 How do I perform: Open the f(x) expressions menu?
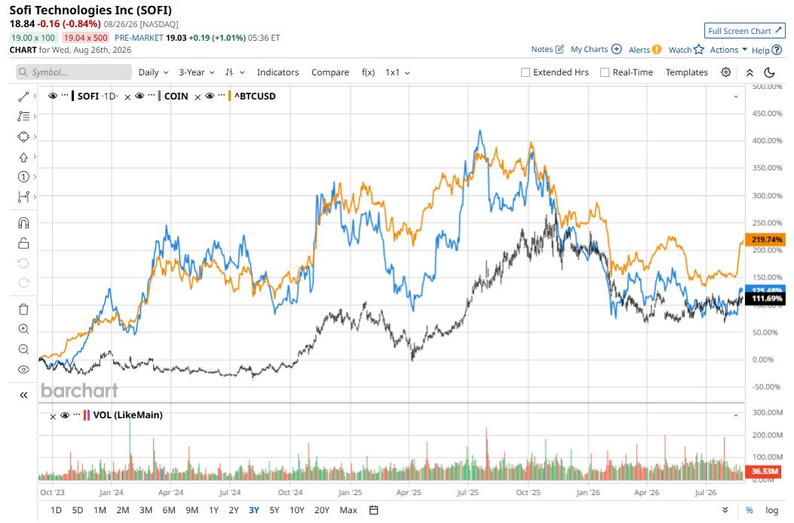click(x=368, y=72)
